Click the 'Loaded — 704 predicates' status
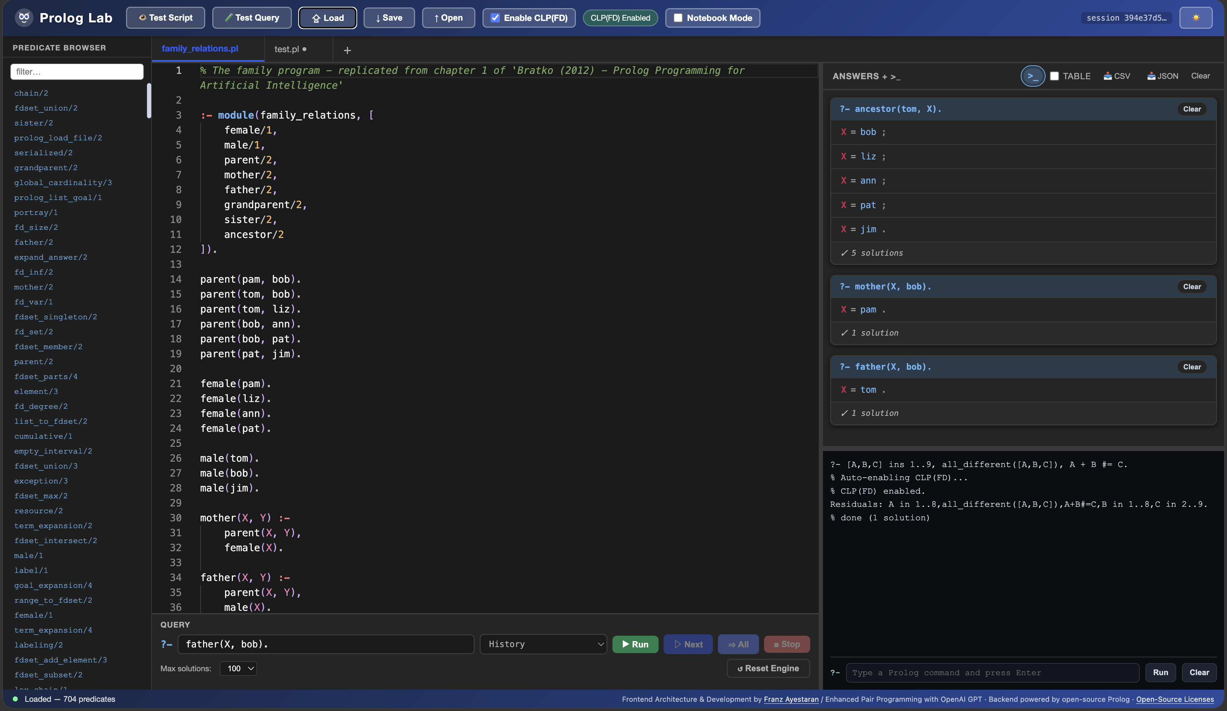Screen dimensions: 1227x711 pos(70,699)
